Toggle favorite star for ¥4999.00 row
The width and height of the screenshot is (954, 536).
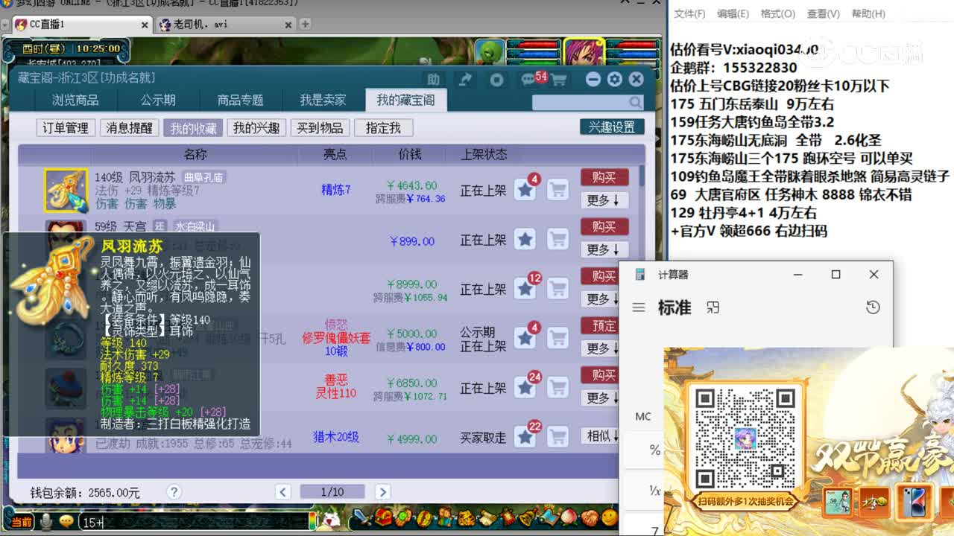(x=525, y=437)
